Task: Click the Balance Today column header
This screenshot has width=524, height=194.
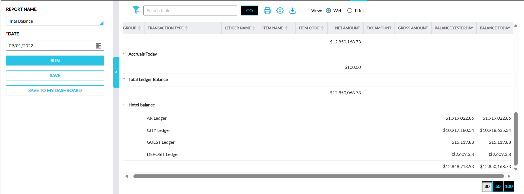Action: click(x=495, y=28)
